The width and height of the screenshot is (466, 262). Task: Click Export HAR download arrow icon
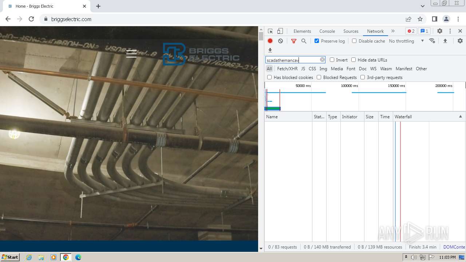[x=270, y=50]
